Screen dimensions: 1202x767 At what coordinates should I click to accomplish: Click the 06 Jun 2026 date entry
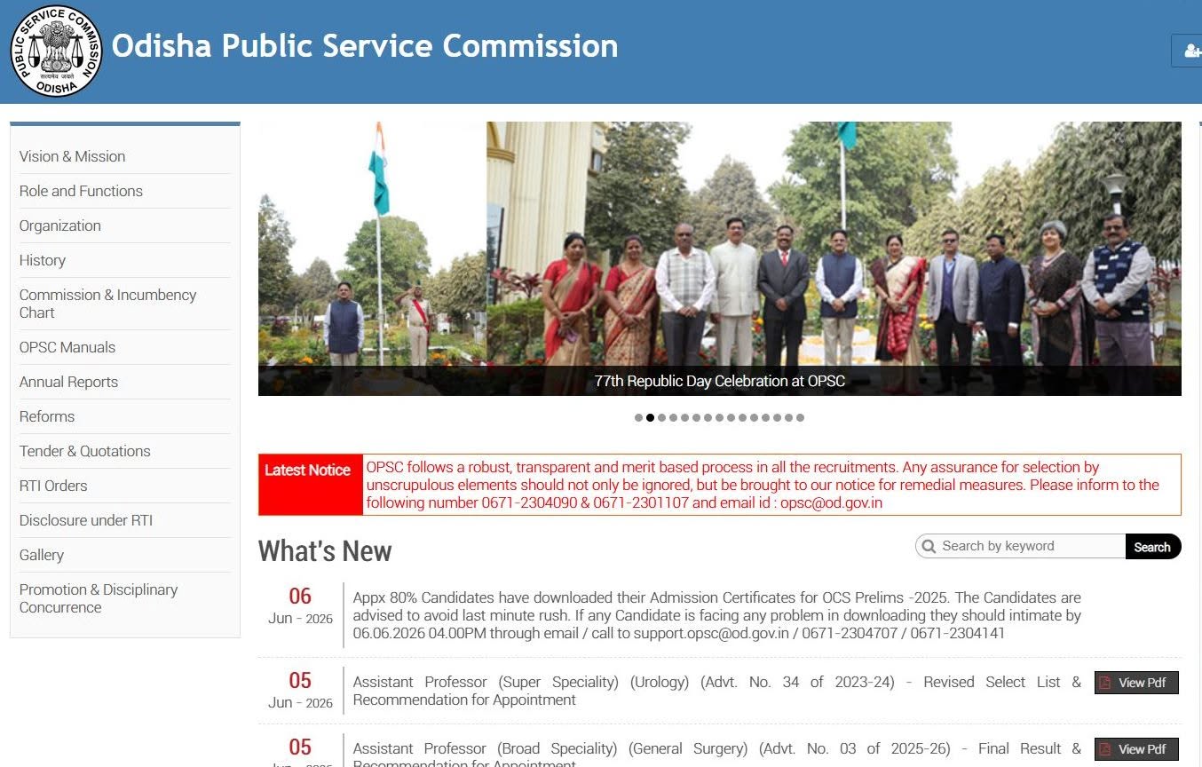pos(300,606)
